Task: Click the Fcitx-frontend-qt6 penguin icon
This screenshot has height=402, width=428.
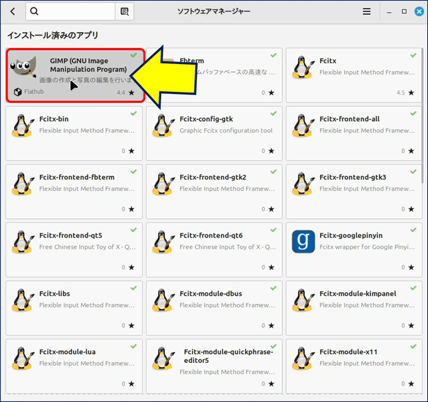Action: 163,242
